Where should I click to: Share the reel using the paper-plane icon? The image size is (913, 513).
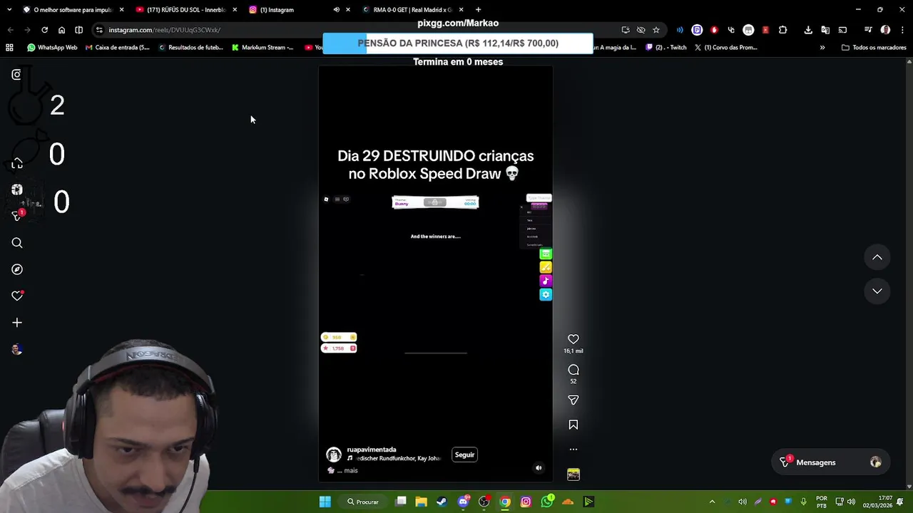[x=573, y=400]
